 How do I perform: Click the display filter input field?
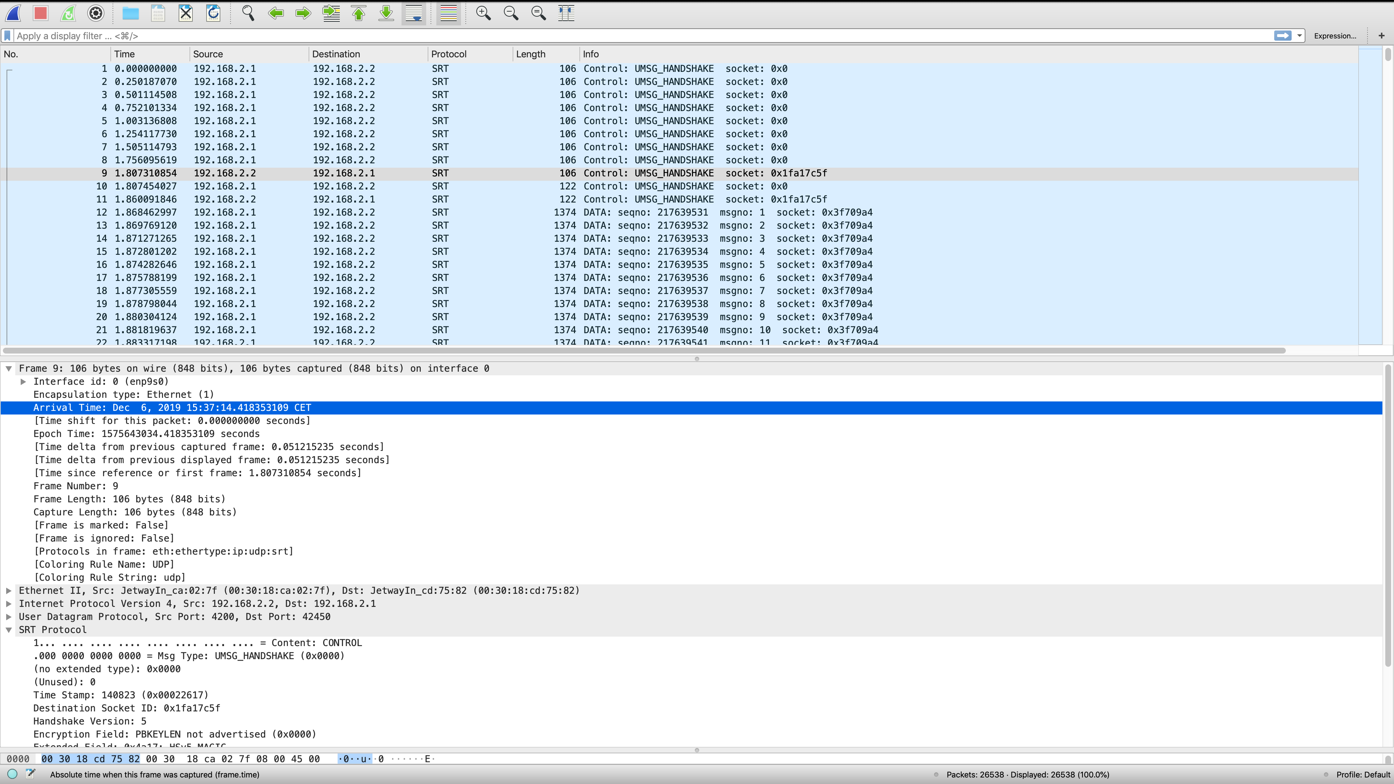coord(643,36)
